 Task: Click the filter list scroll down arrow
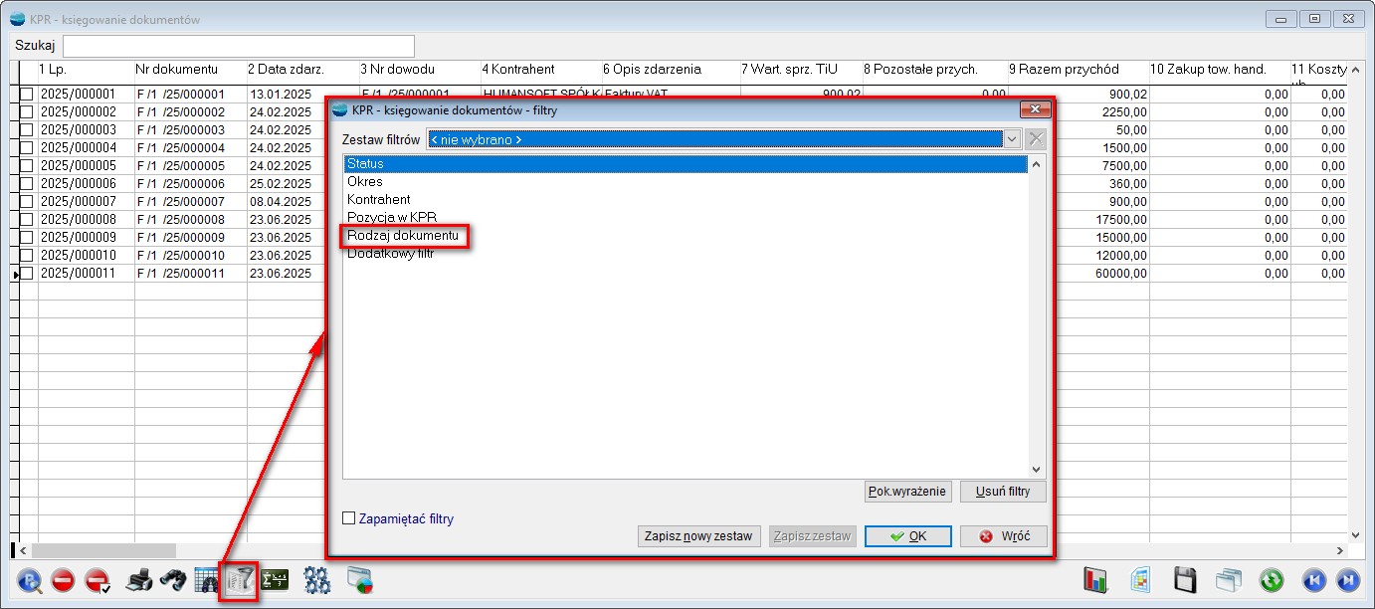pyautogui.click(x=1036, y=470)
